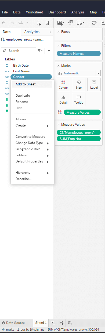Open the Dashboard menu
The height and width of the screenshot is (333, 105).
click(57, 12)
